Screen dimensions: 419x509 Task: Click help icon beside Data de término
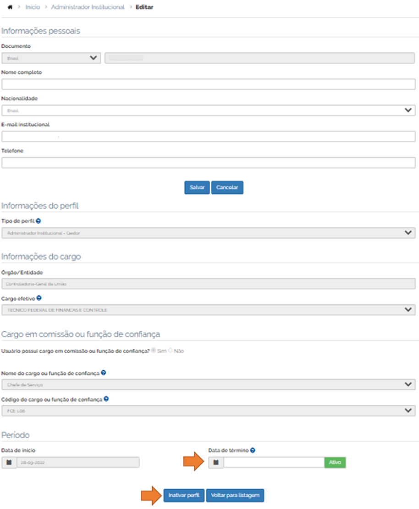coord(253,450)
